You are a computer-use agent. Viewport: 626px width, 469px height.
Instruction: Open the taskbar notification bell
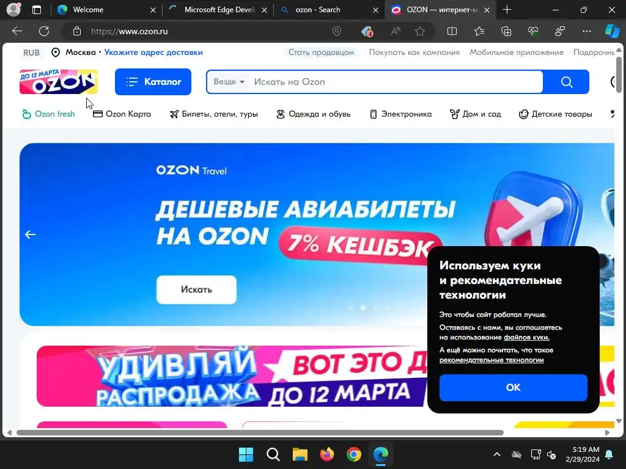[x=609, y=454]
